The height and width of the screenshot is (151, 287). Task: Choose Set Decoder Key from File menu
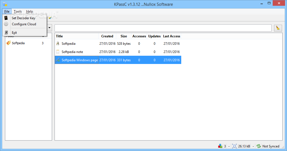point(25,18)
